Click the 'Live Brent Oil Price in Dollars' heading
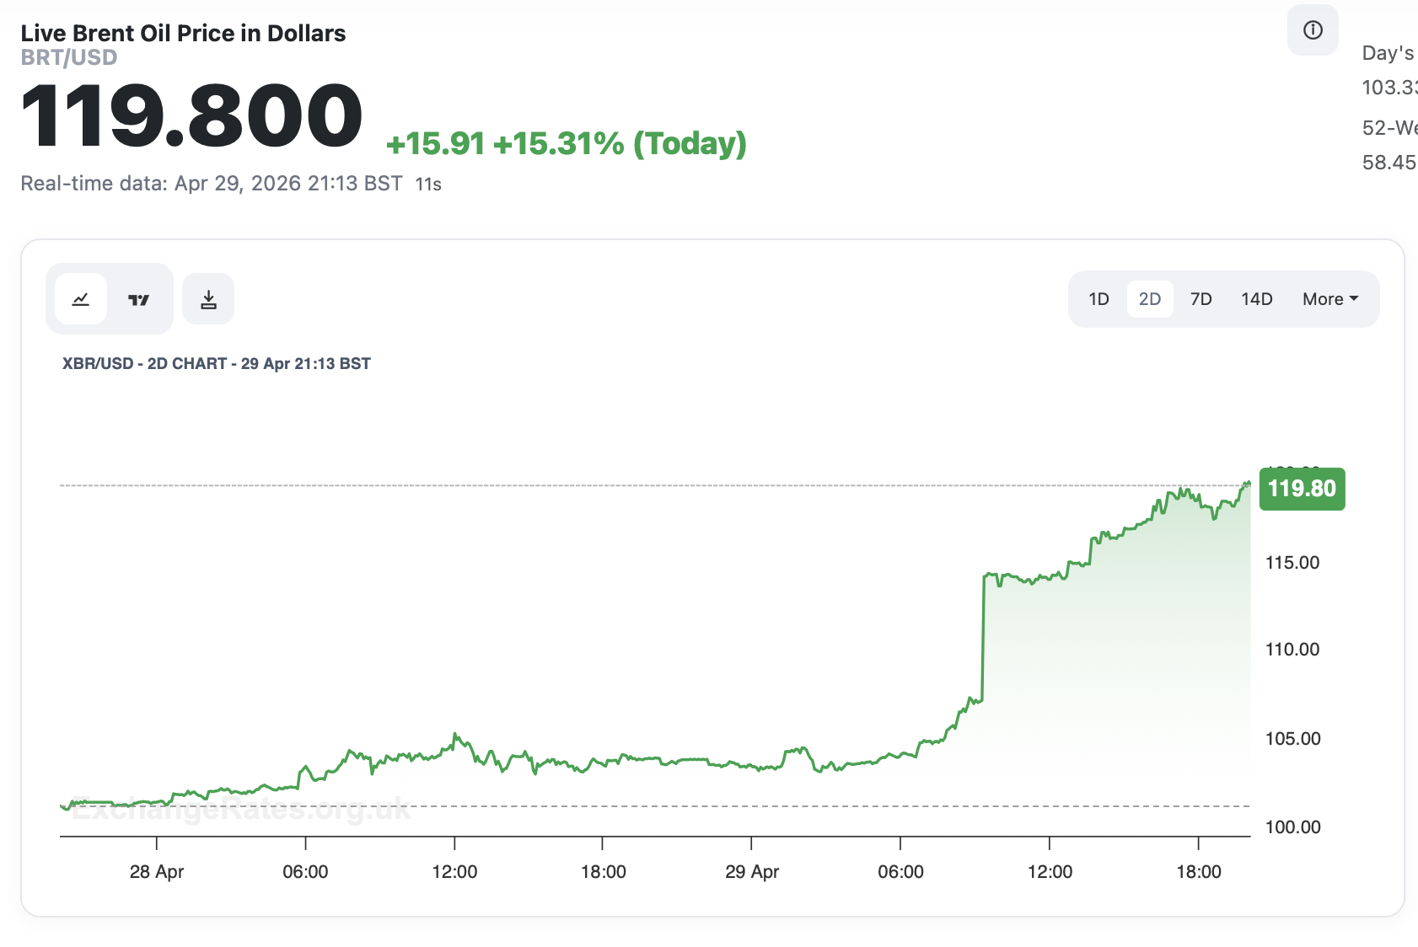 coord(183,33)
